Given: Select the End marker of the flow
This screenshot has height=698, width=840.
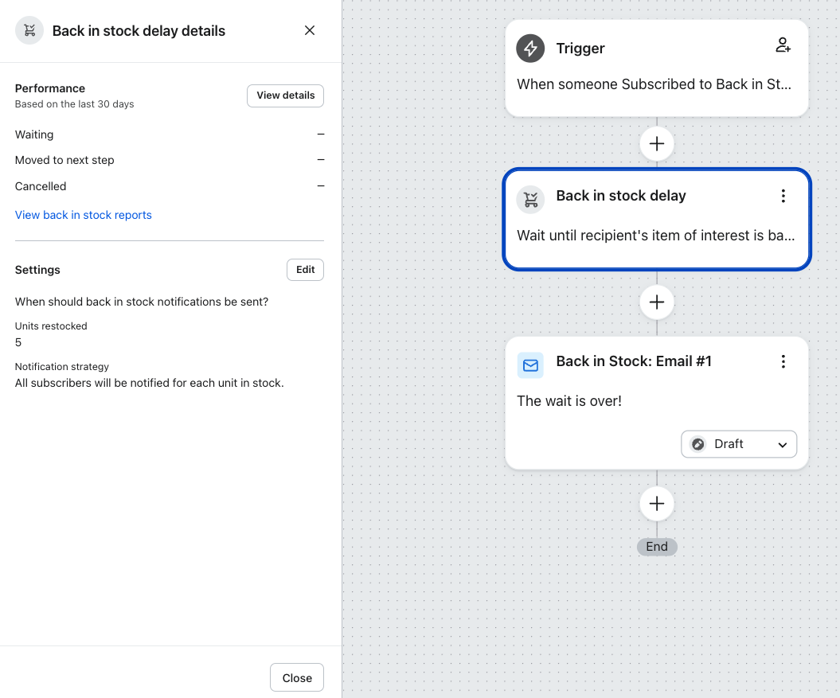Looking at the screenshot, I should [657, 547].
